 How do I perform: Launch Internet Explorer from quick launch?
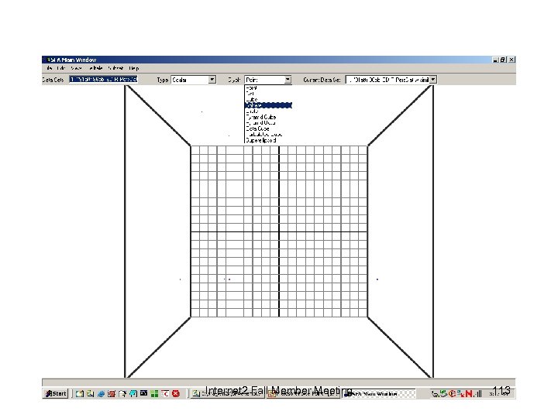(101, 393)
